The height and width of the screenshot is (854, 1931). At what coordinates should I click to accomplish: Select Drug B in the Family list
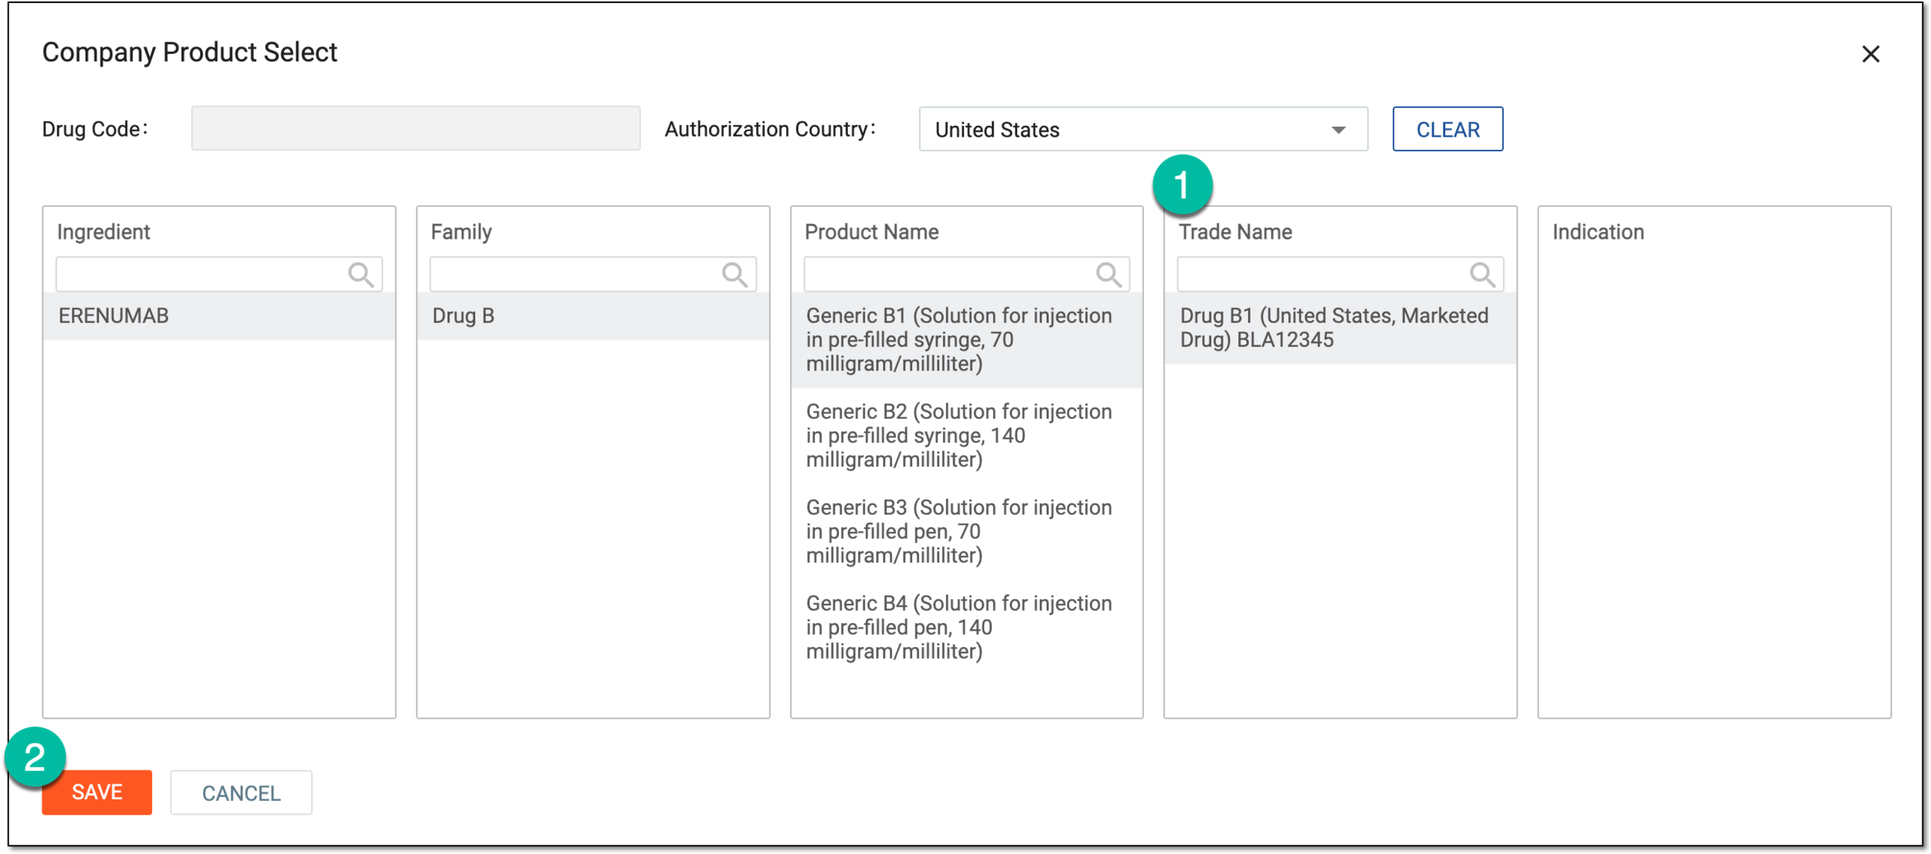click(x=593, y=316)
